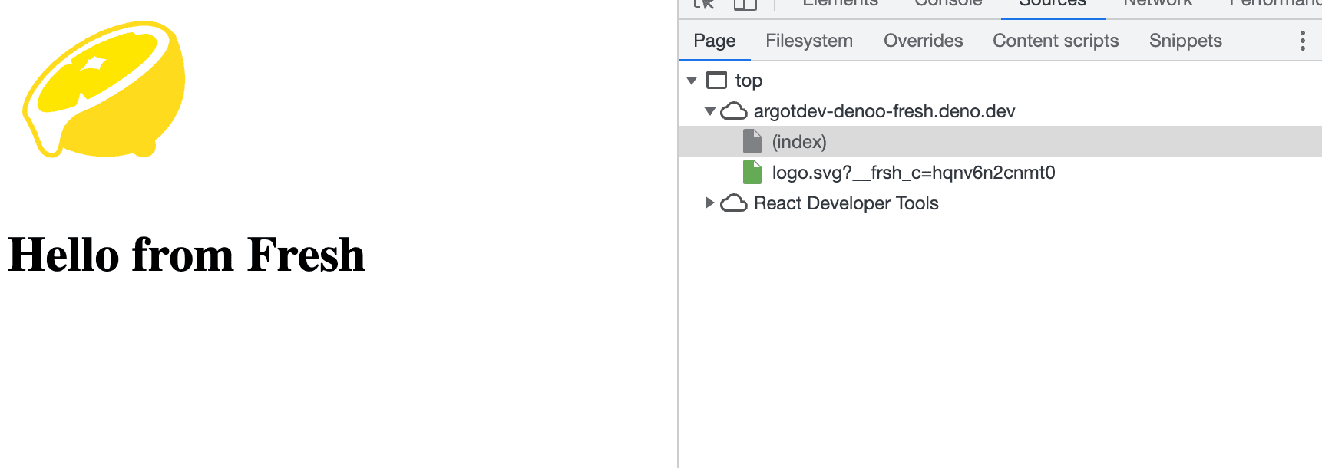Toggle the device toolbar icon in DevTools

pos(745,4)
